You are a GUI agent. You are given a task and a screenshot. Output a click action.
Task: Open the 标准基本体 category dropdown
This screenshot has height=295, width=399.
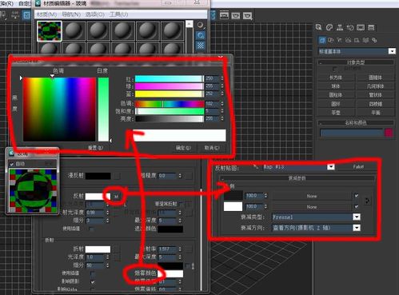pos(392,51)
